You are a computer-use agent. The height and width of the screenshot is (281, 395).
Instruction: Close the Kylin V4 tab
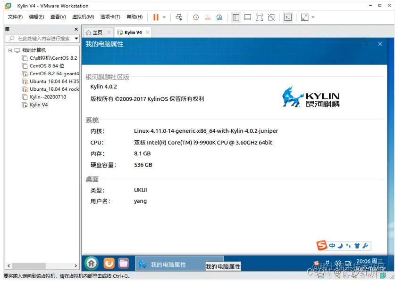(x=148, y=32)
